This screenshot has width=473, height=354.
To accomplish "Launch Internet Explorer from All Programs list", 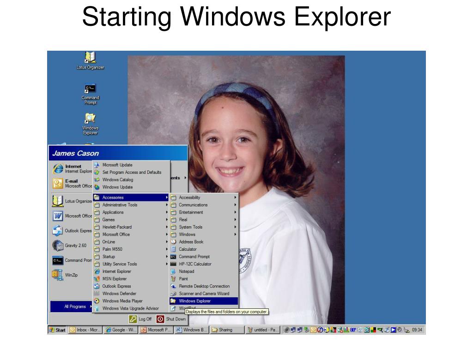I will [131, 271].
